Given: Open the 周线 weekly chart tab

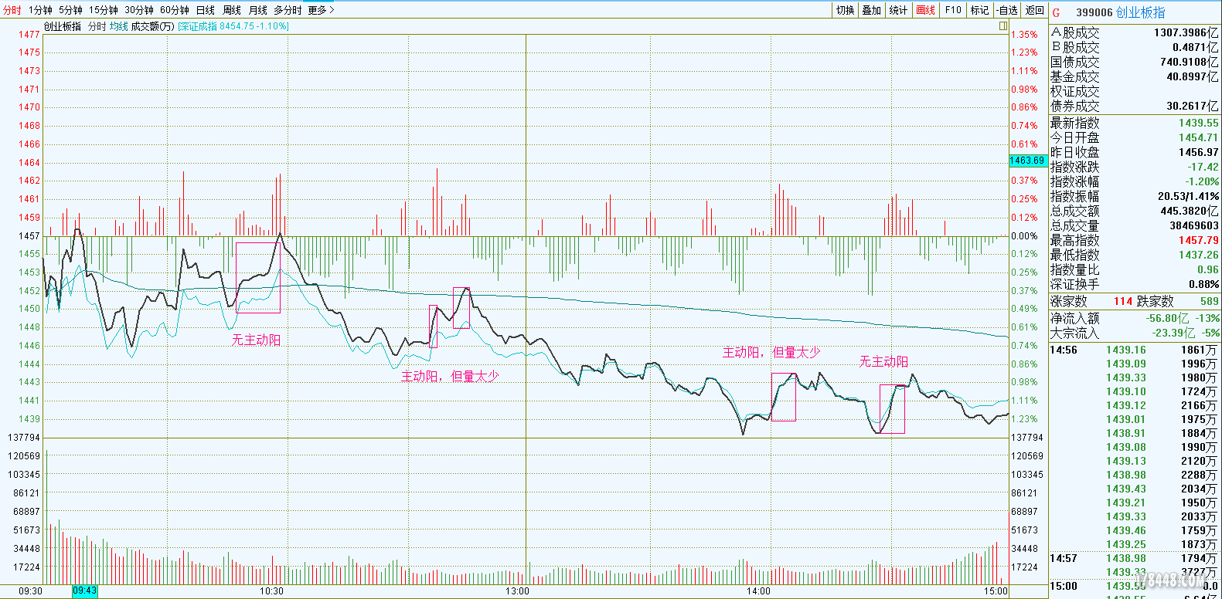Looking at the screenshot, I should point(232,10).
